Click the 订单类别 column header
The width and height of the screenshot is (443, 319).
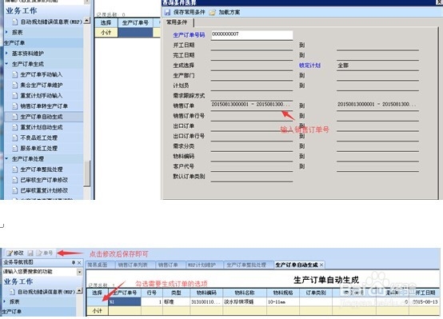[316, 293]
